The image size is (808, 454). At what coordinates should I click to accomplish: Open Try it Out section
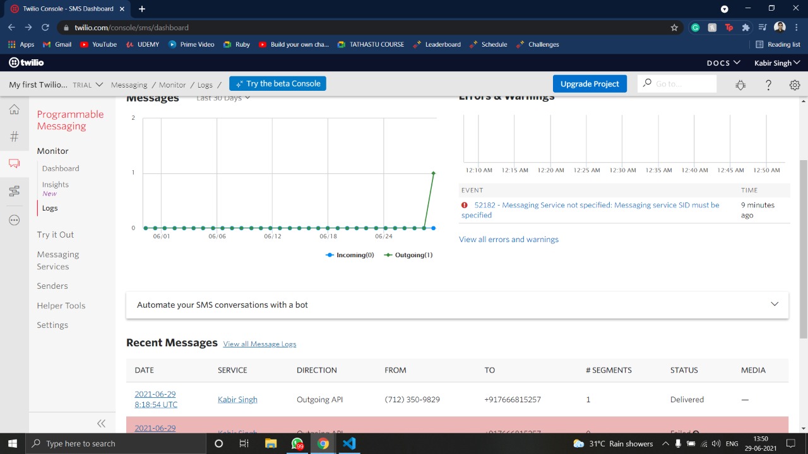coord(56,235)
